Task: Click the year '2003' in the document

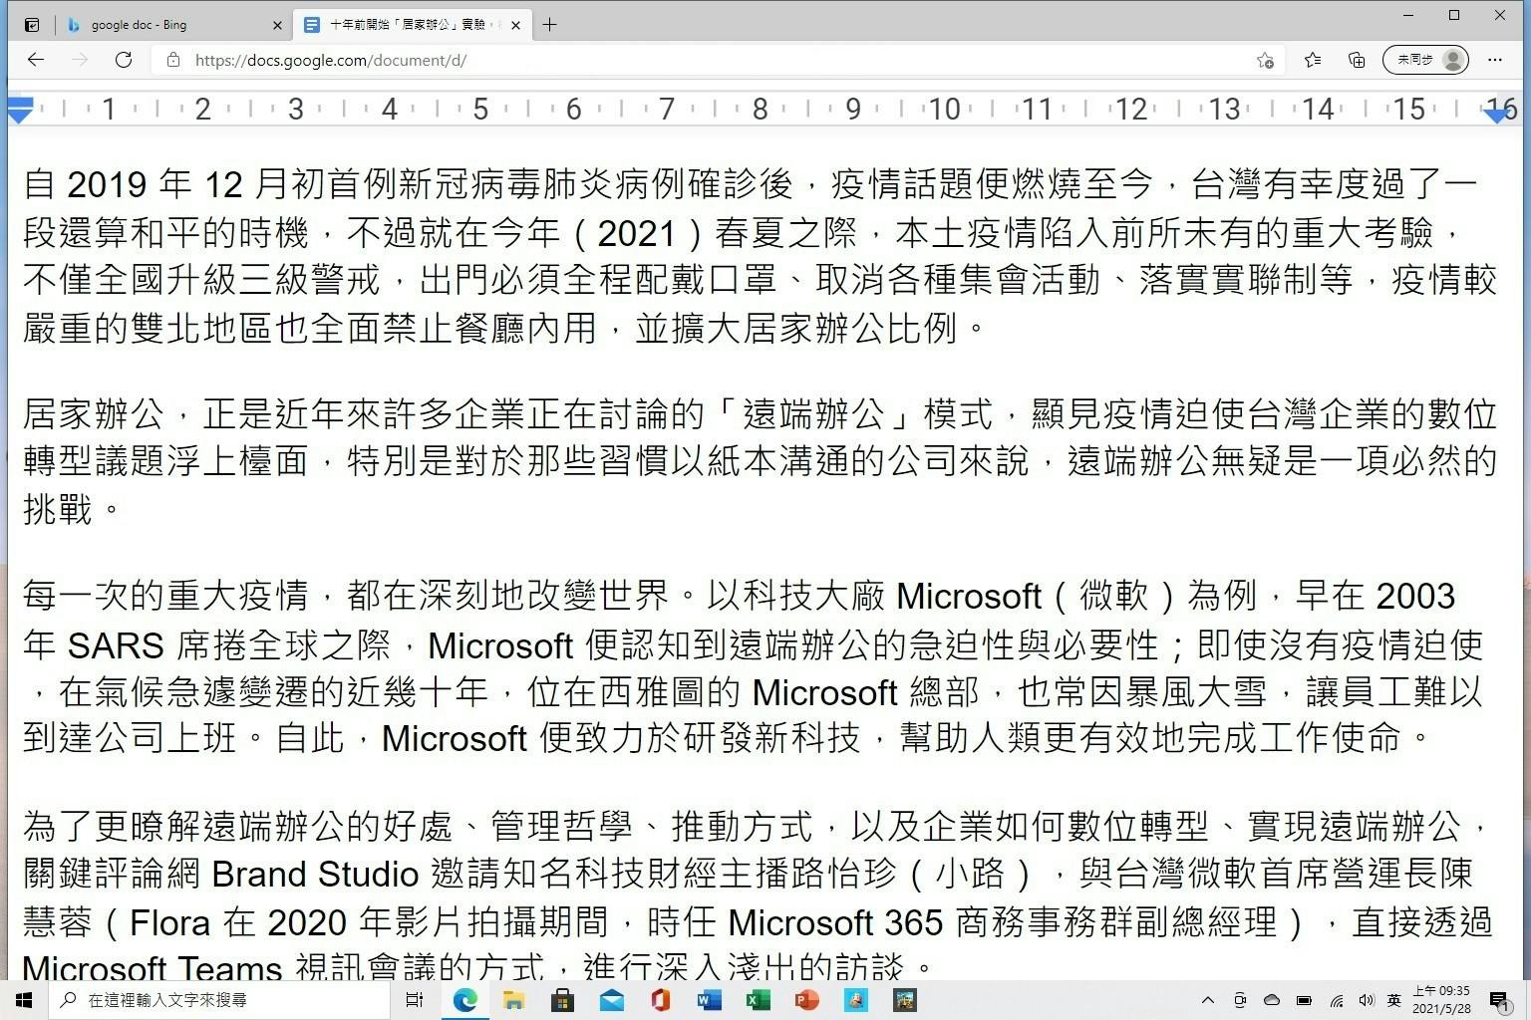Action: pos(1415,596)
